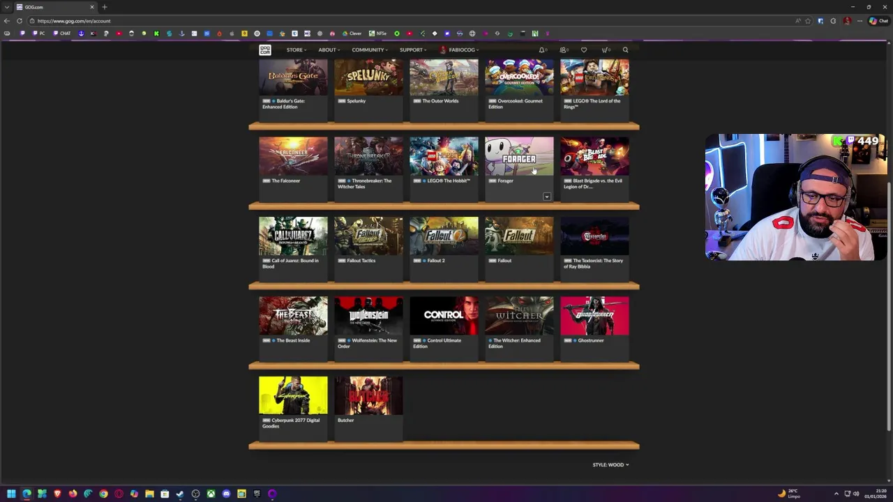Open LEGO The Hobbit game cover

[444, 156]
